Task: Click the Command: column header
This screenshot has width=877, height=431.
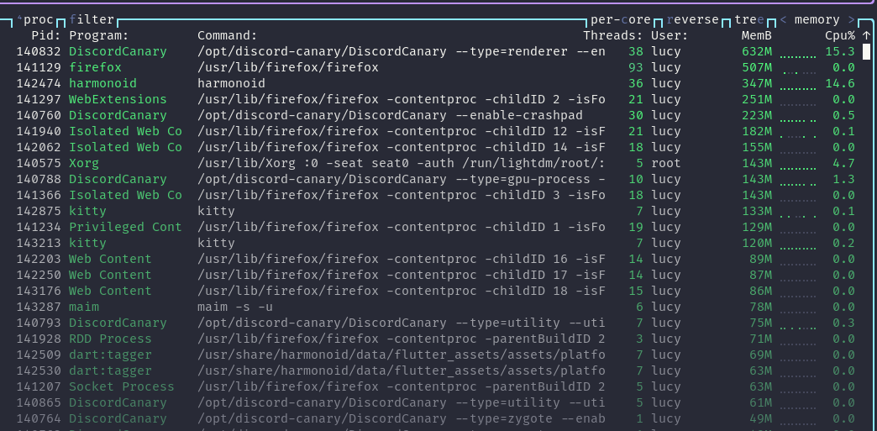Action: click(x=227, y=36)
